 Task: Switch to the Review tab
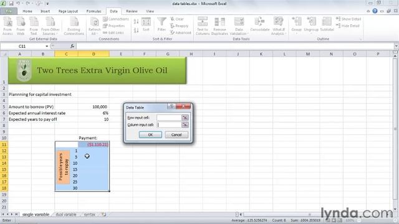132,11
